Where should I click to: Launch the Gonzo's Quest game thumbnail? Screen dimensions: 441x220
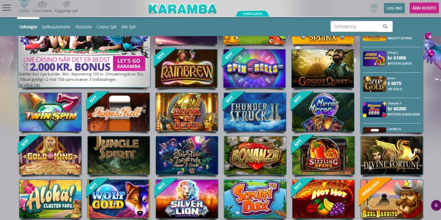[323, 68]
